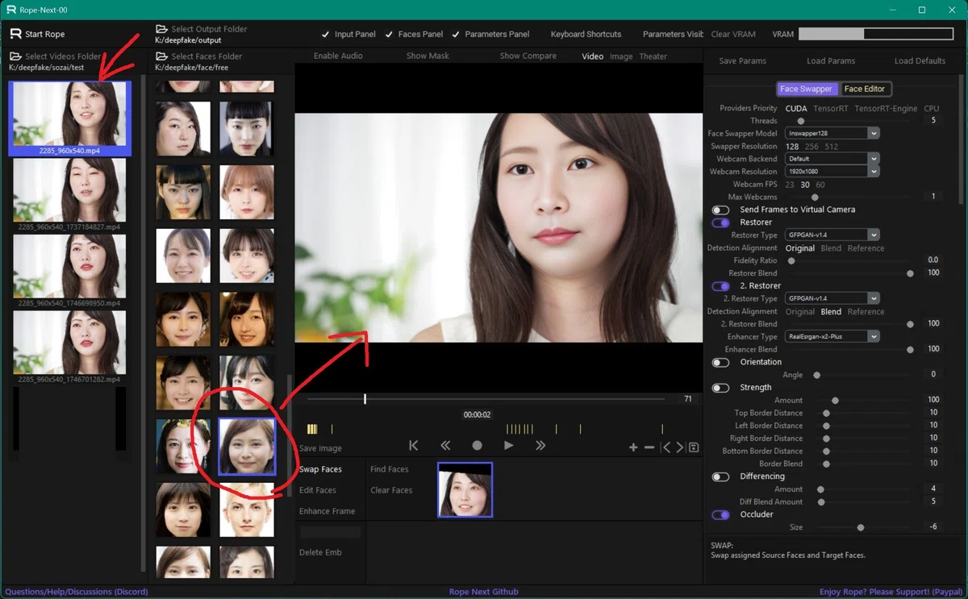Image resolution: width=968 pixels, height=599 pixels.
Task: Open the Enhancer Type dropdown
Action: tap(832, 336)
